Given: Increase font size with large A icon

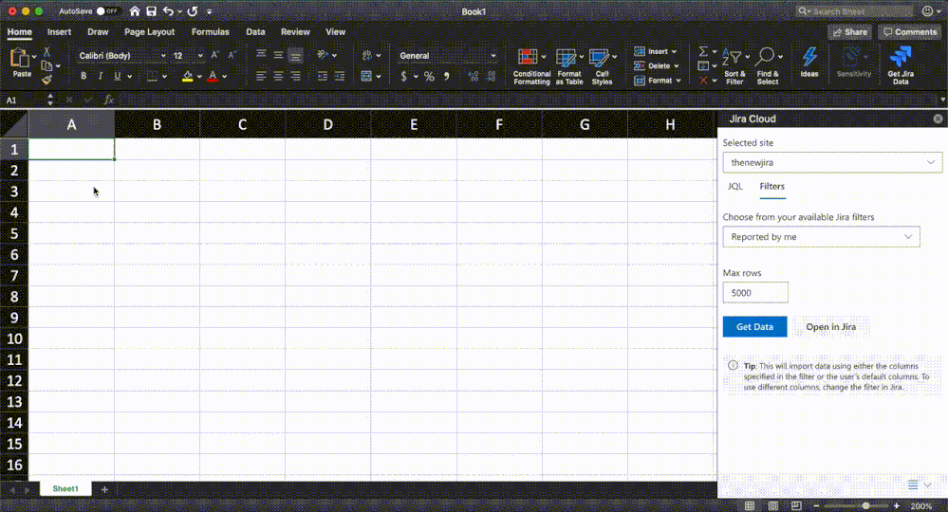Looking at the screenshot, I should pos(214,55).
